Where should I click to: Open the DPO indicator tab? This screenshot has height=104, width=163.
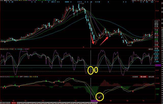click(62, 103)
